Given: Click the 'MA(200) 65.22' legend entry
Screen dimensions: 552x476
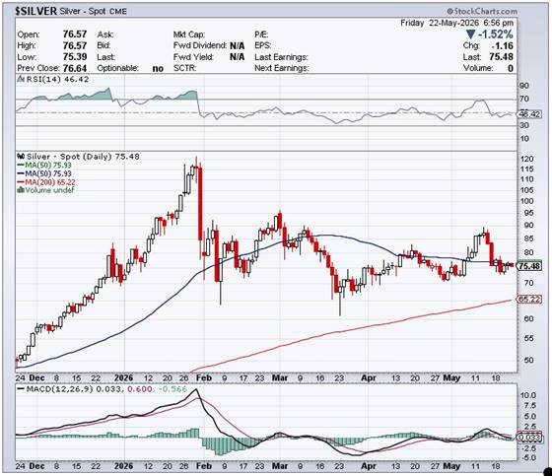Looking at the screenshot, I should click(50, 182).
